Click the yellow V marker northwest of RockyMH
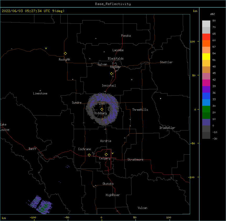Viewport: 226px width, 221px height. (46, 48)
